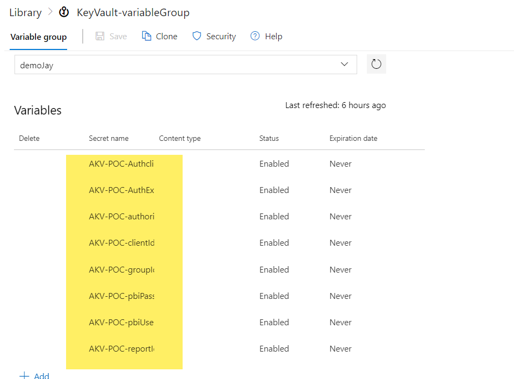
Task: Click Enabled status of AKV-POC-clientId
Action: coord(274,243)
